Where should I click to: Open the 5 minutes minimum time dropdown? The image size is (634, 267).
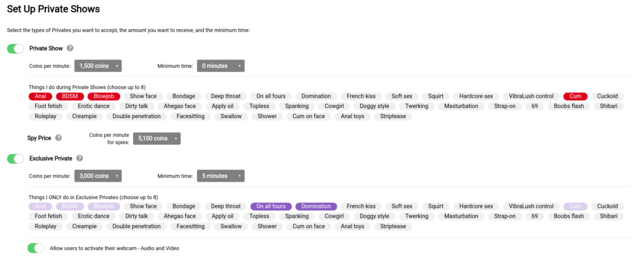220,176
